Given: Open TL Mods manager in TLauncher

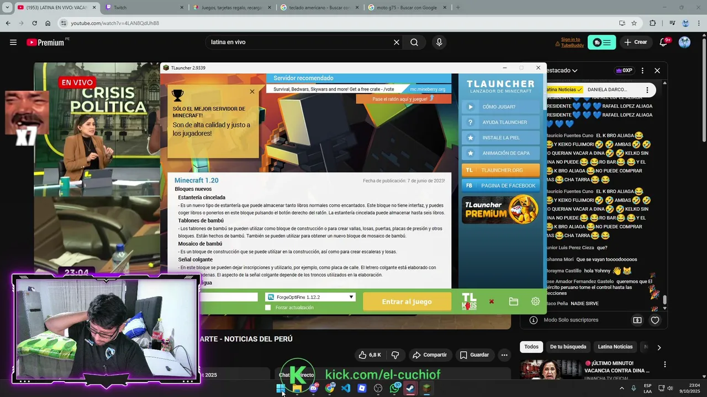Looking at the screenshot, I should tap(469, 301).
